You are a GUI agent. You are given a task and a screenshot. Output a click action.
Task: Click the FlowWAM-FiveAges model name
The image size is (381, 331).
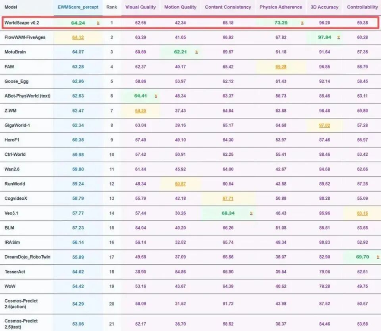tap(25, 38)
